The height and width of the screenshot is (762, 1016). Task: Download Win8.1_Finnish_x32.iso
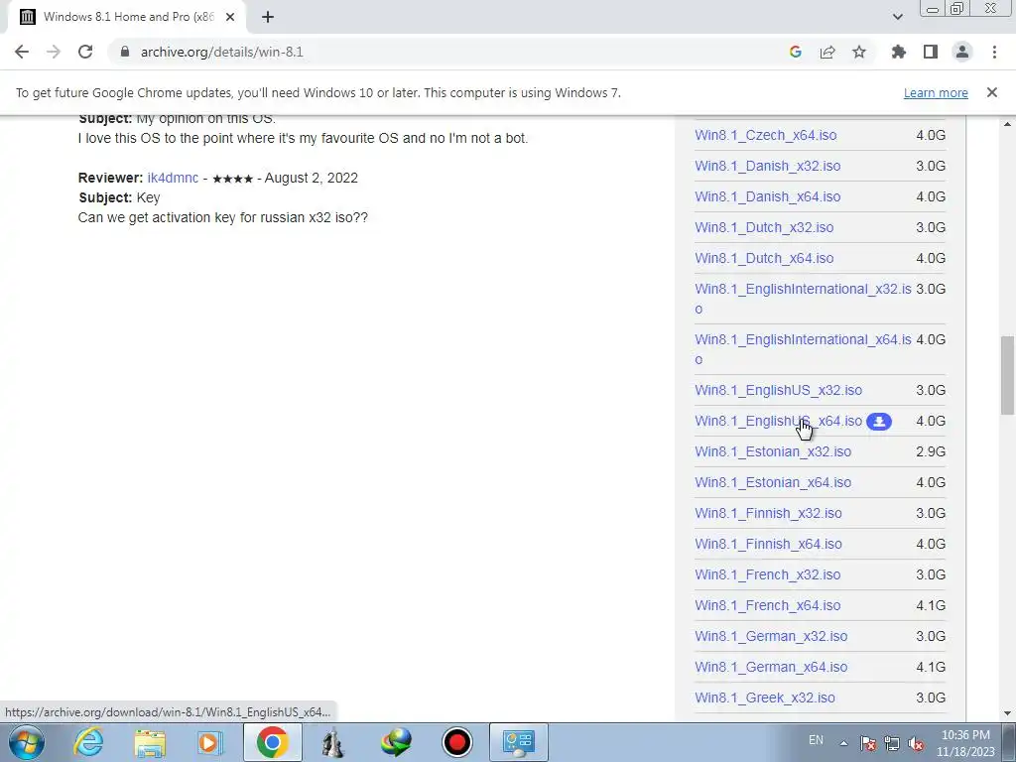point(769,513)
